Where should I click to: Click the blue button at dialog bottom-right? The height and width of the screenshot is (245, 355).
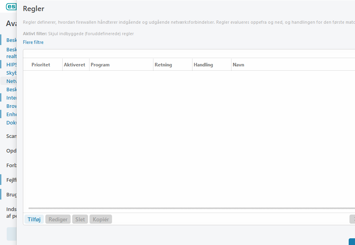click(x=352, y=241)
